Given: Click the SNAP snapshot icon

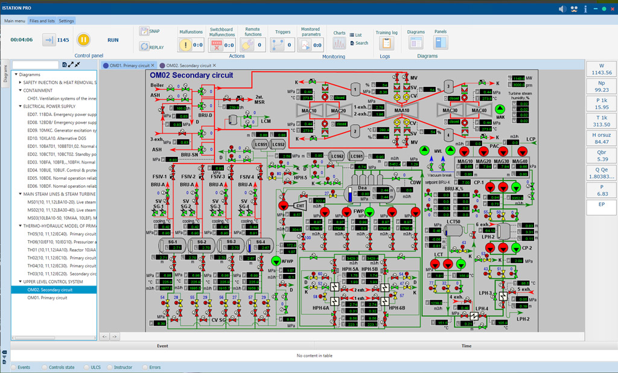Looking at the screenshot, I should tap(144, 31).
